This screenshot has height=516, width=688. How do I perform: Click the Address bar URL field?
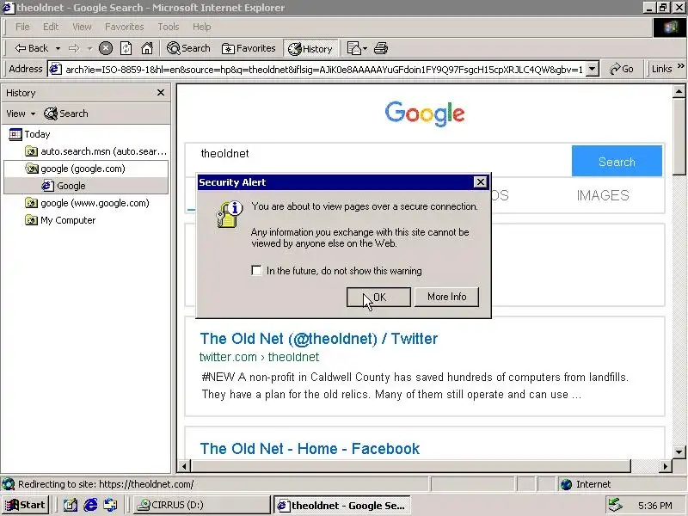click(x=324, y=70)
